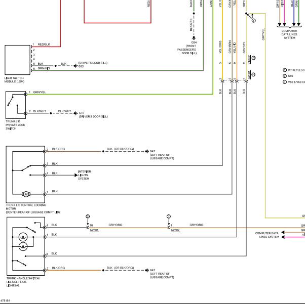Screen dimensions: 305x304
Task: Select the diagram number 478161
Action: pyautogui.click(x=5, y=300)
